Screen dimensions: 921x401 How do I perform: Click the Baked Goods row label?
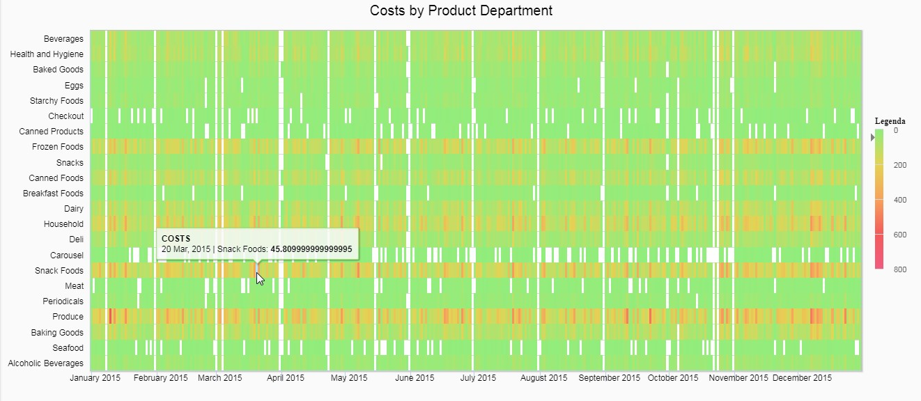tap(58, 70)
